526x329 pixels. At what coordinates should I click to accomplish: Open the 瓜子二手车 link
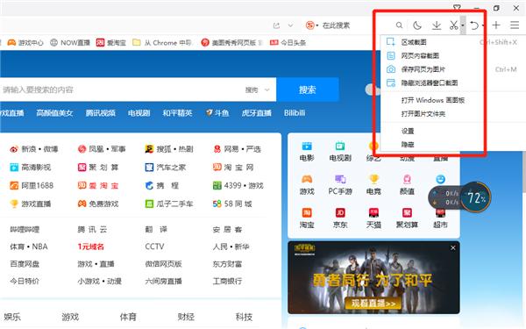tap(169, 204)
